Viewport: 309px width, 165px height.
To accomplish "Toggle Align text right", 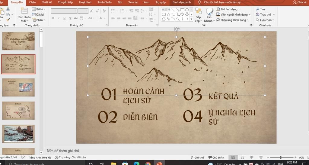I will (124, 18).
